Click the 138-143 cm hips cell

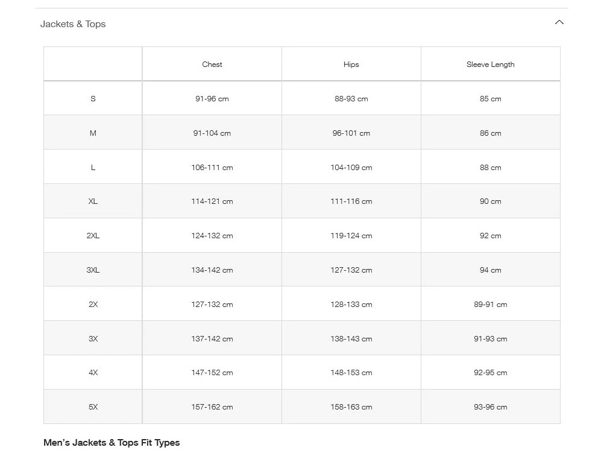351,339
